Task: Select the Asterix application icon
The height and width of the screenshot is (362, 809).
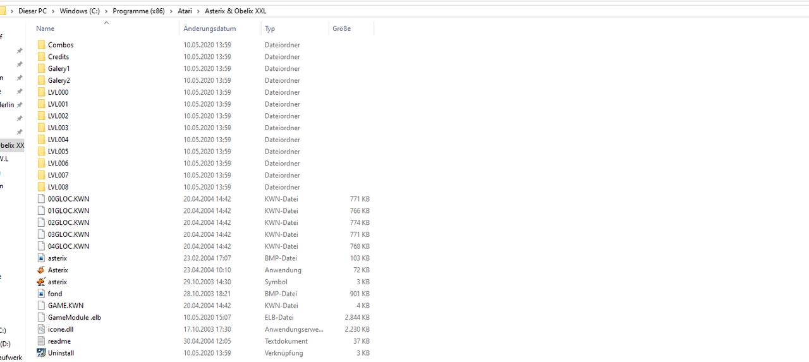Action: pyautogui.click(x=41, y=270)
